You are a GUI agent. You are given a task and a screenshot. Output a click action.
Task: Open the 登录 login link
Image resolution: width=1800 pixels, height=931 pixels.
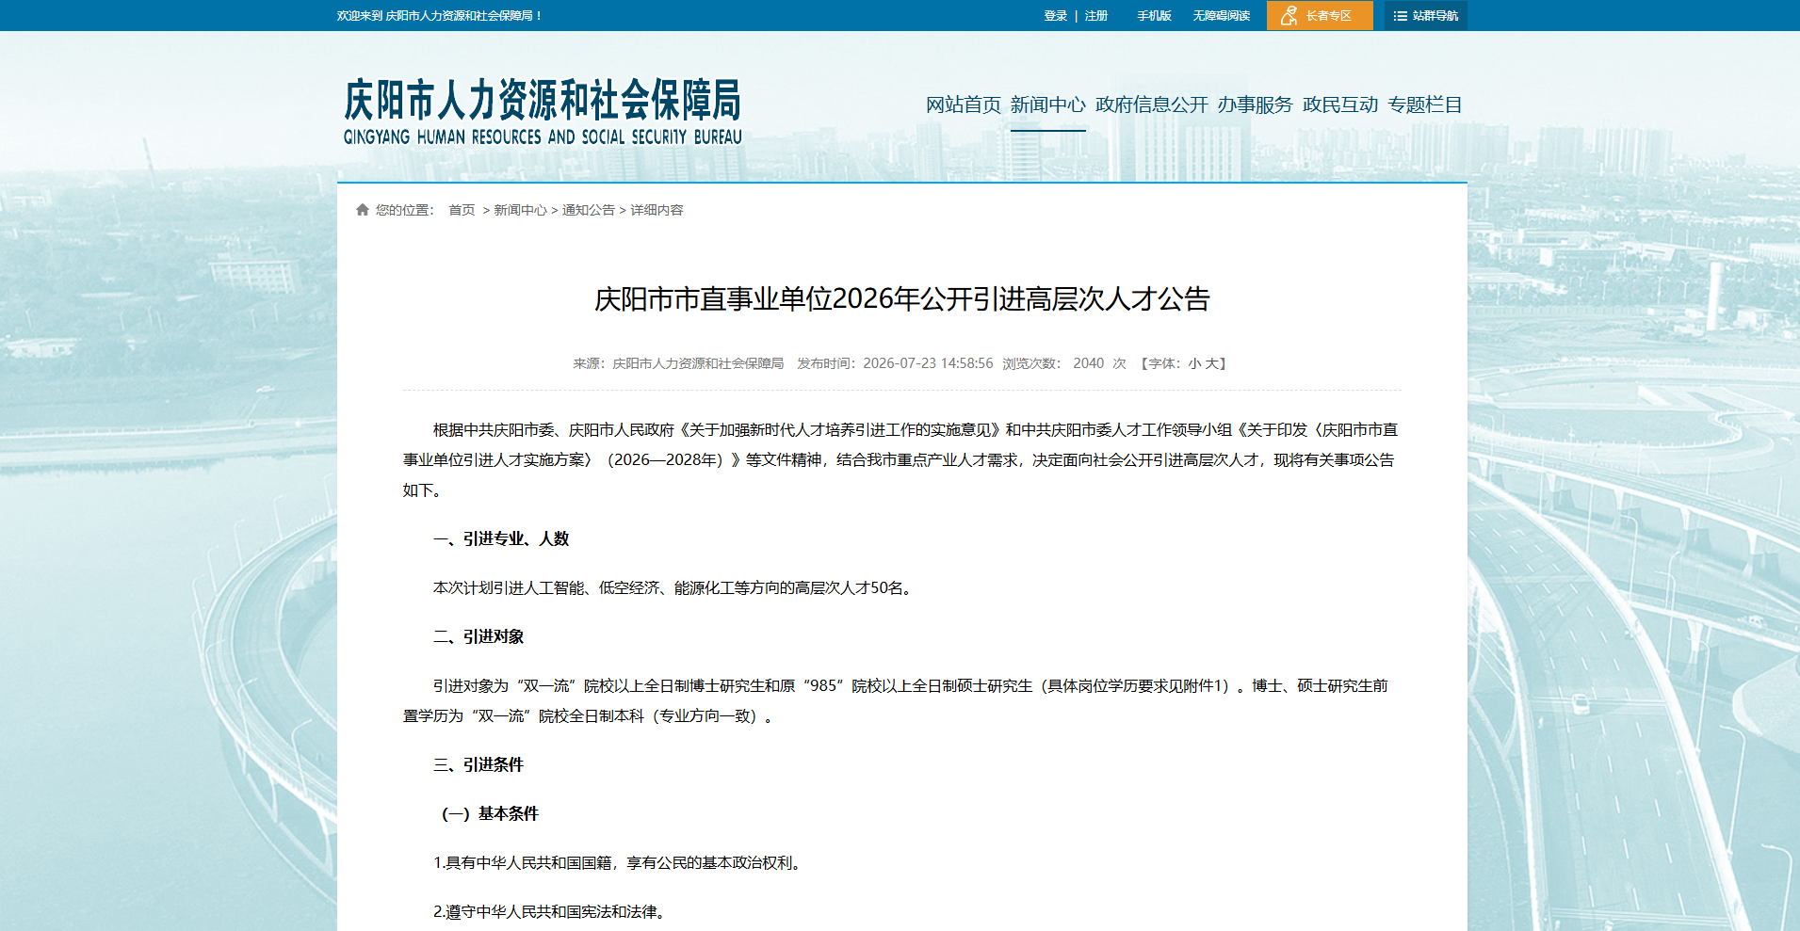(1055, 16)
